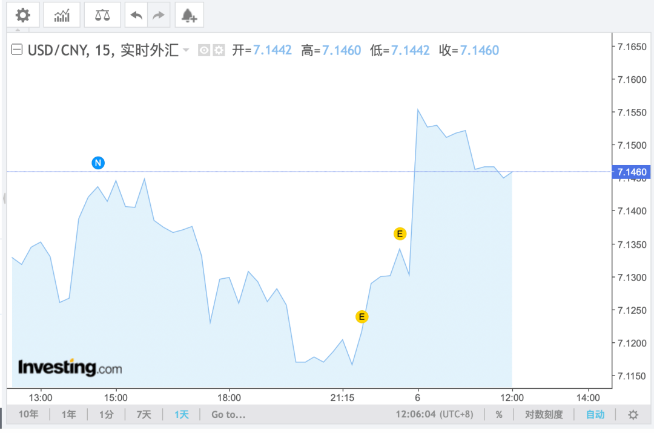The width and height of the screenshot is (654, 433).
Task: Click the blue N news marker
Action: [x=98, y=163]
